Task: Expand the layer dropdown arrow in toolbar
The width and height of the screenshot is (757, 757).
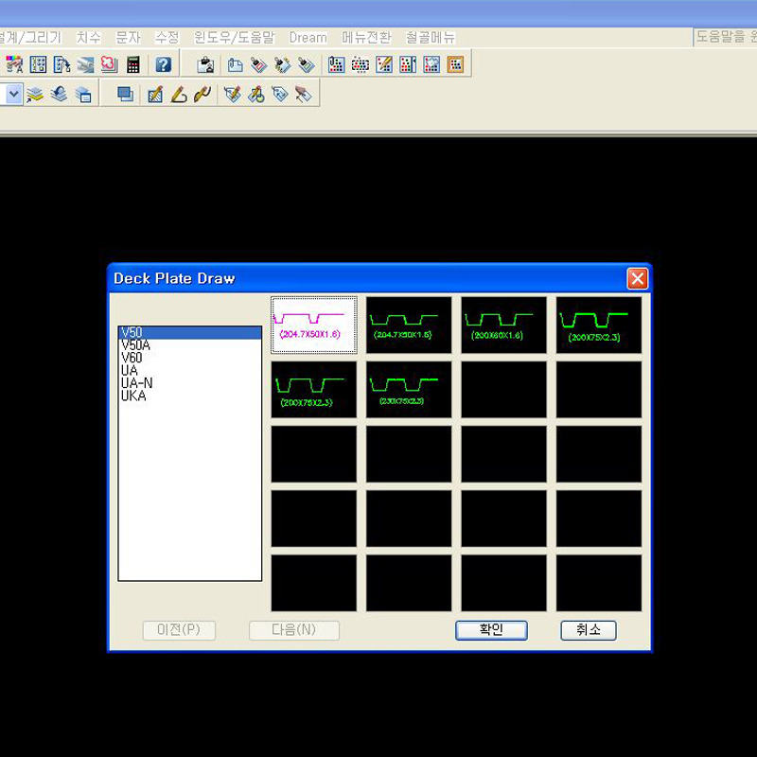Action: click(13, 95)
